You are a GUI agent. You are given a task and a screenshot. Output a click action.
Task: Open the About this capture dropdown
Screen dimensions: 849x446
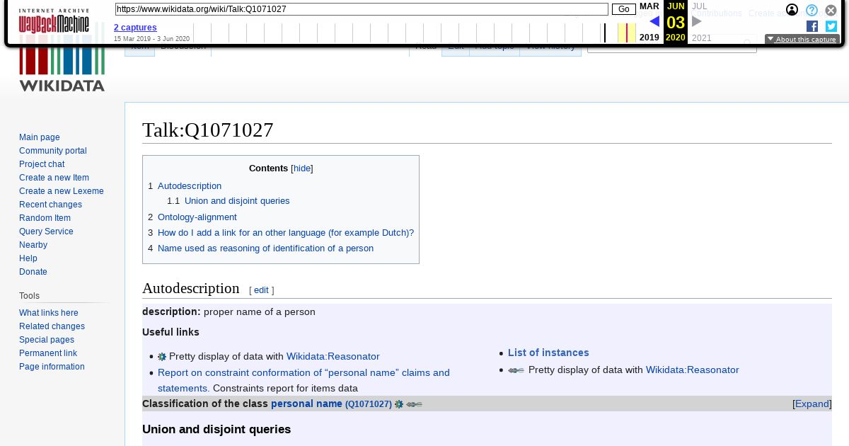click(802, 40)
